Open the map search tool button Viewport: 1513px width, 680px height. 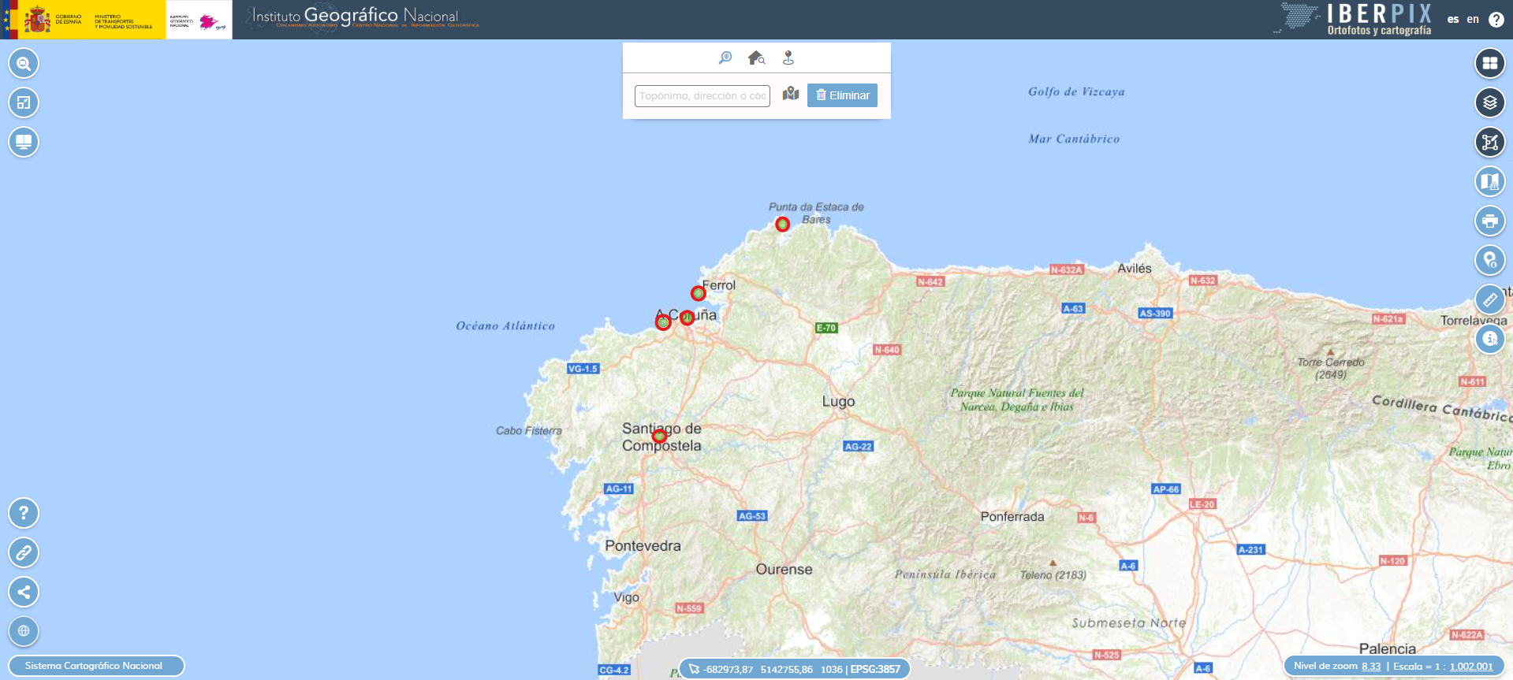point(24,64)
